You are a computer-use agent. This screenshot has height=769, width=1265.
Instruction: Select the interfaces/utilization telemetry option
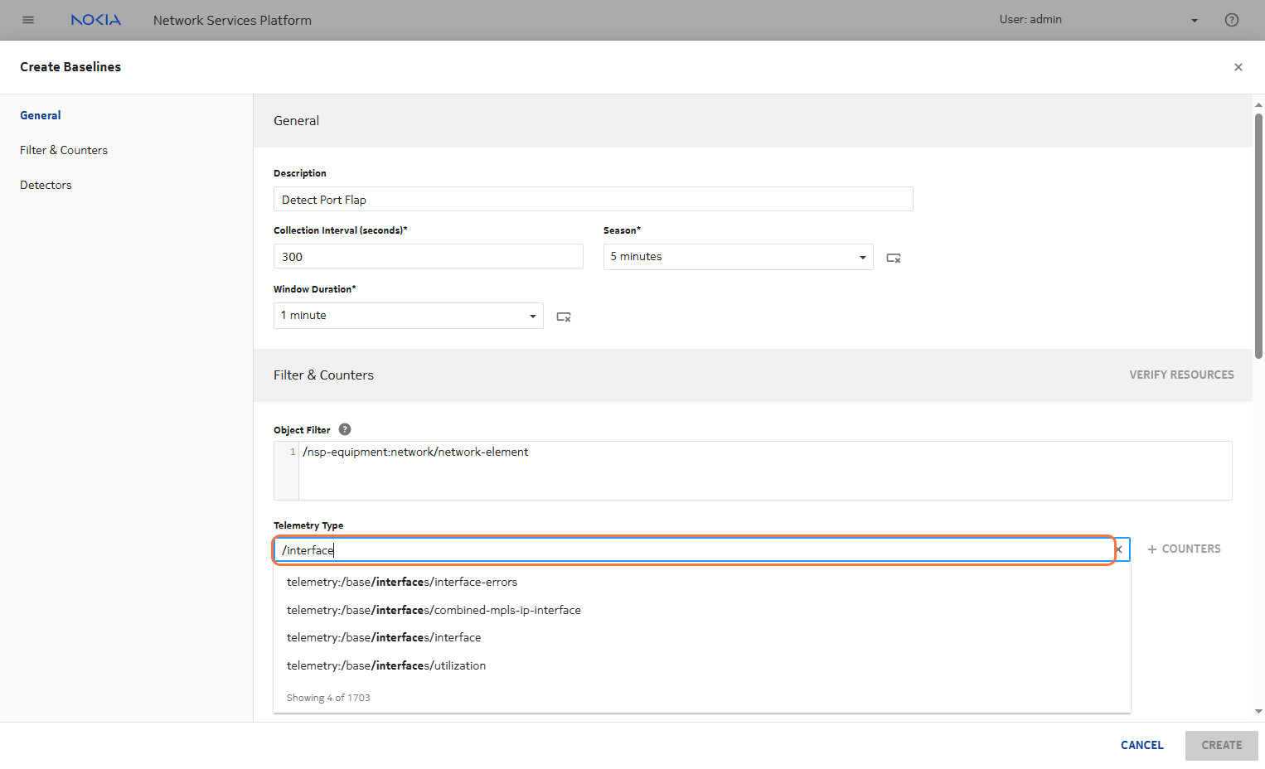pyautogui.click(x=386, y=665)
